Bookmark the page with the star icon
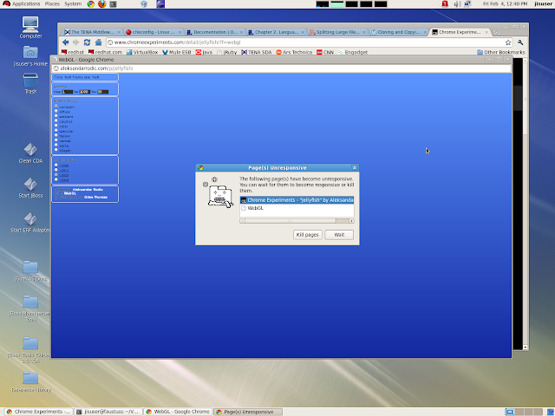Image resolution: width=555 pixels, height=416 pixels. (508, 42)
